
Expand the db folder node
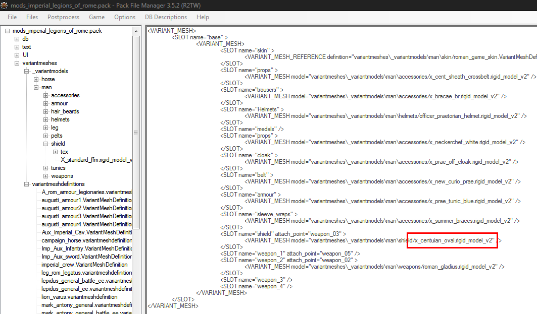[17, 39]
